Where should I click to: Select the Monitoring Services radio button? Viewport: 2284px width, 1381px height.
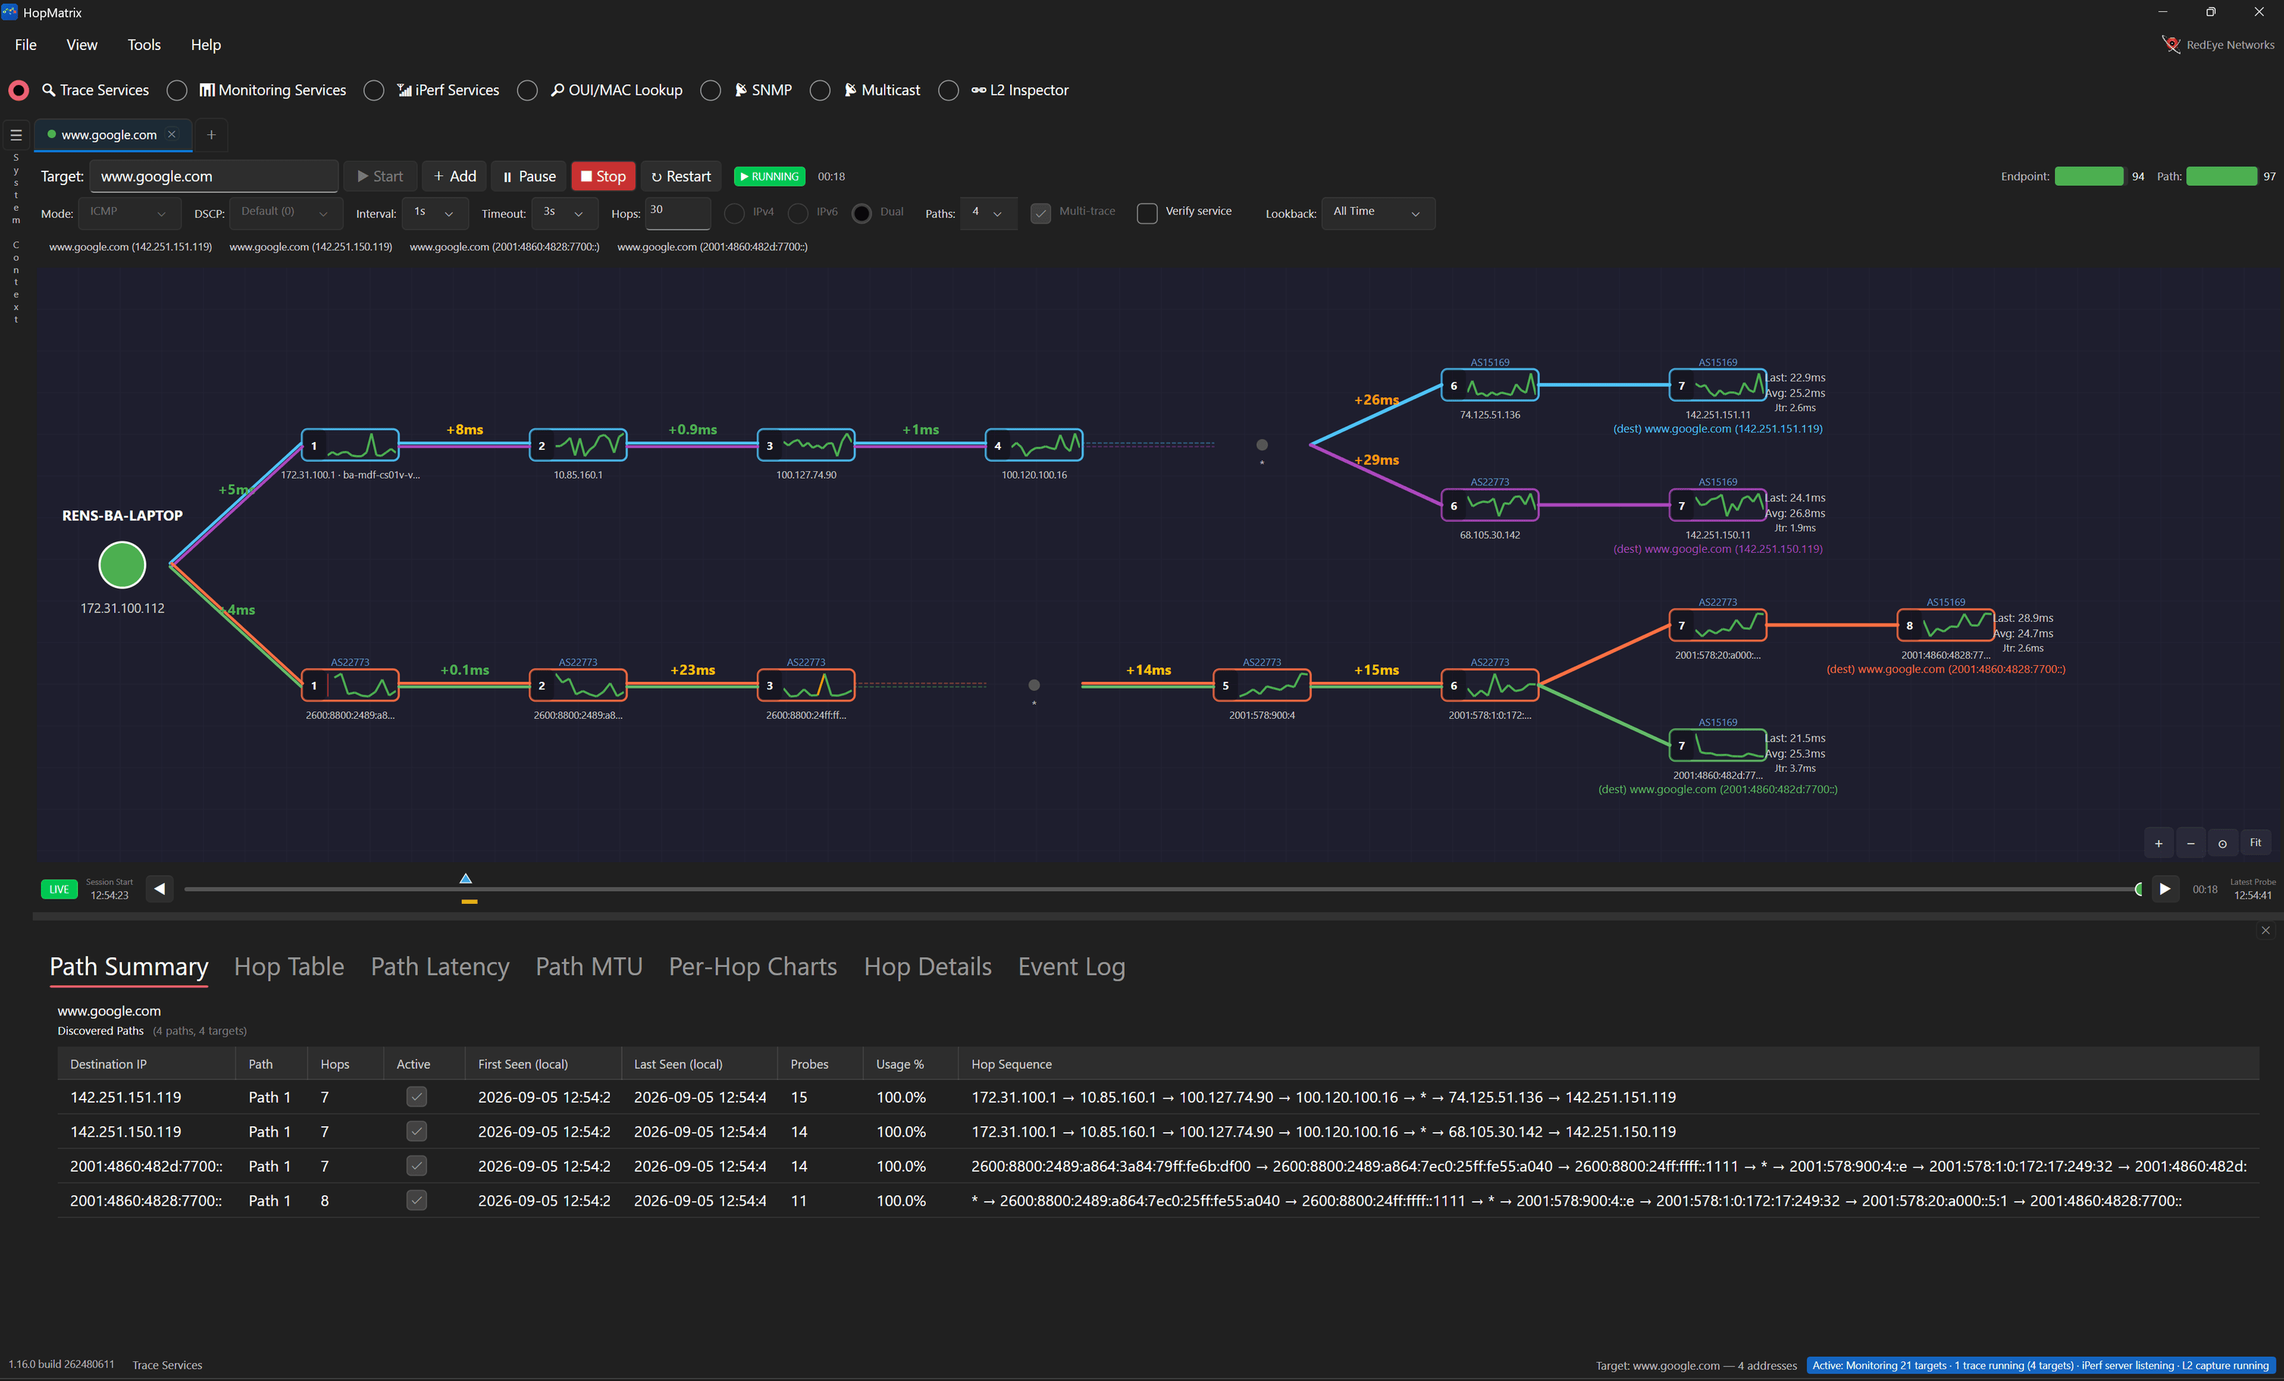[x=177, y=90]
